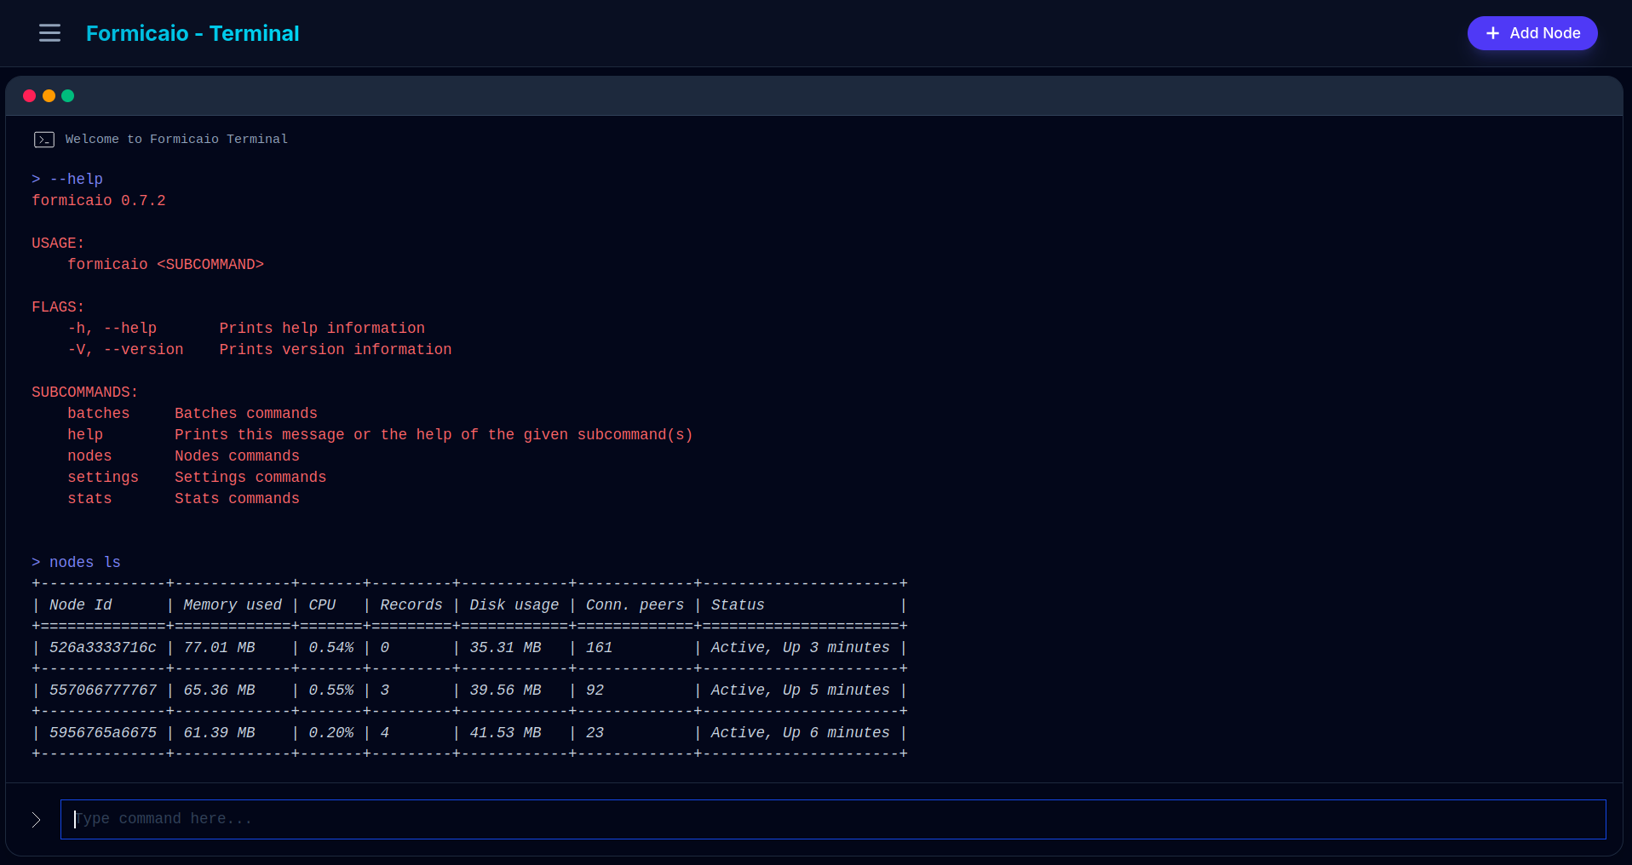This screenshot has width=1632, height=865.
Task: Click the 'Records' column header
Action: point(411,604)
